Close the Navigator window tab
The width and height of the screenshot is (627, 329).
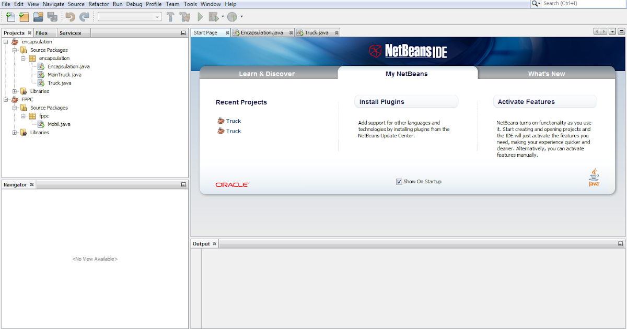tap(32, 184)
